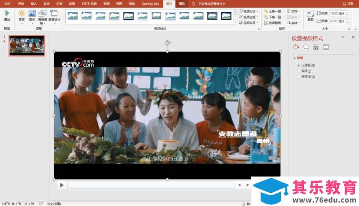
Task: Click the video progress seek bar
Action: click(x=151, y=185)
